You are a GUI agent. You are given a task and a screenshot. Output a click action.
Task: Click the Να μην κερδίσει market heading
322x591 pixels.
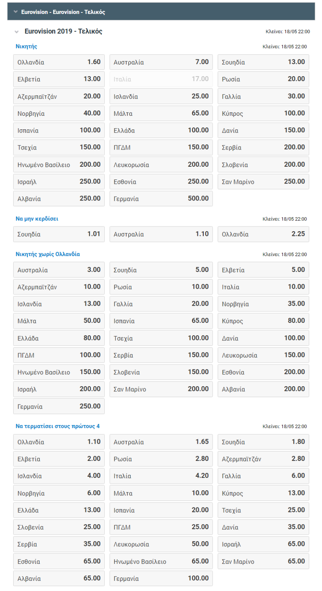click(x=37, y=219)
